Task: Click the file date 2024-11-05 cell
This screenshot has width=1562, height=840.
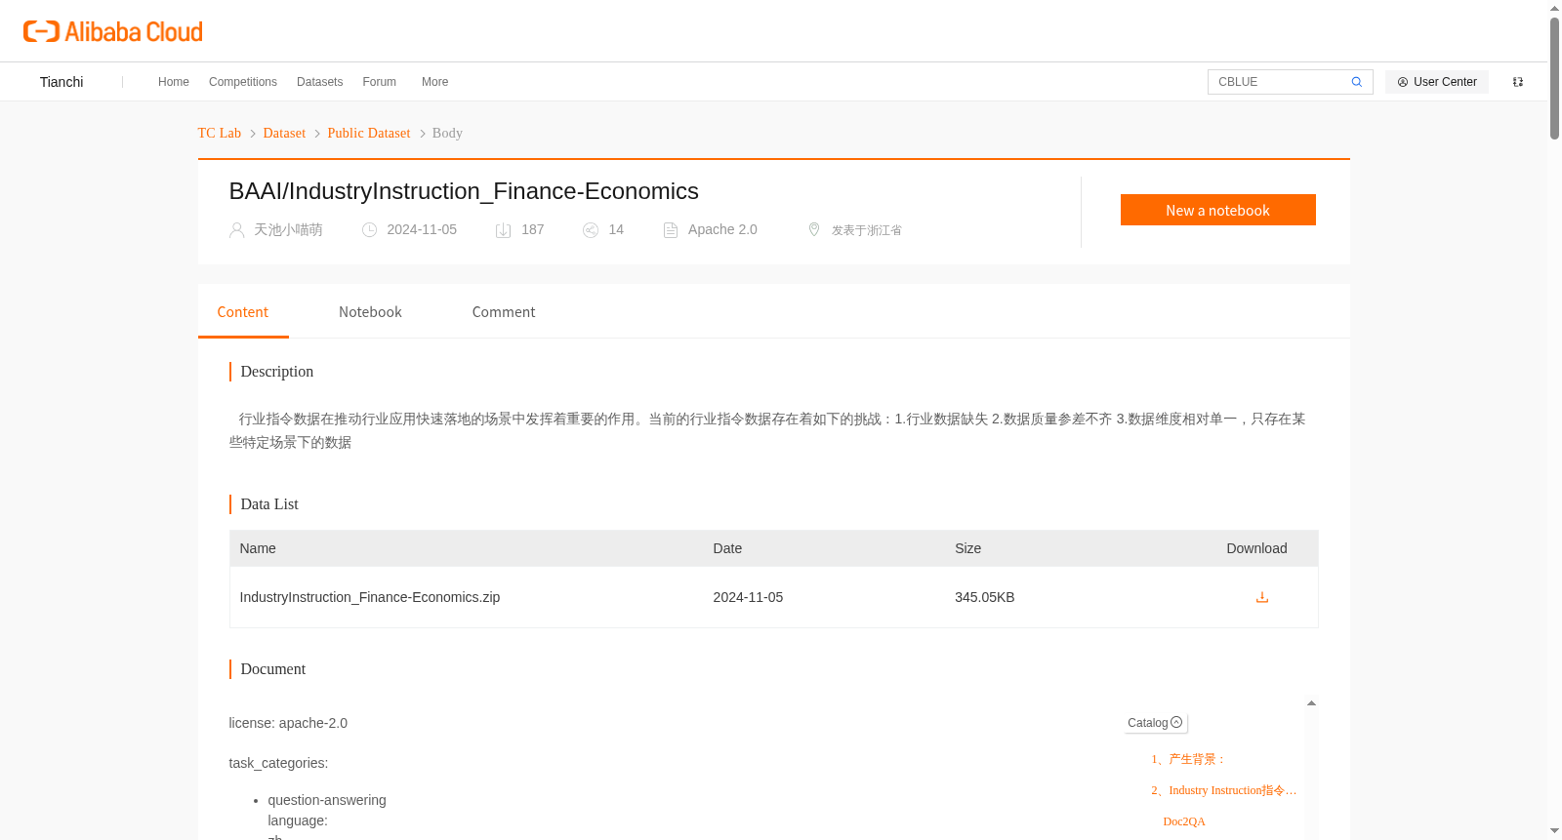Action: click(748, 597)
